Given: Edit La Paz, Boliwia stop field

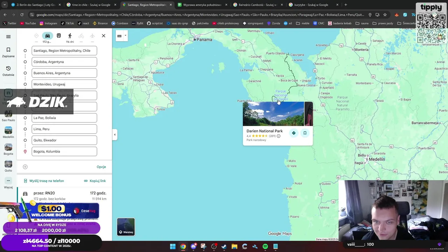Looking at the screenshot, I should pyautogui.click(x=64, y=118).
